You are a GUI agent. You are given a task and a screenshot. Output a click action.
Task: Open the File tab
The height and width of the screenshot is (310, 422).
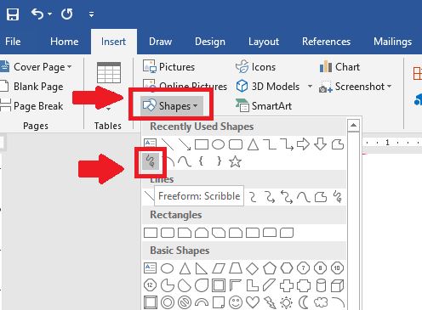[13, 42]
